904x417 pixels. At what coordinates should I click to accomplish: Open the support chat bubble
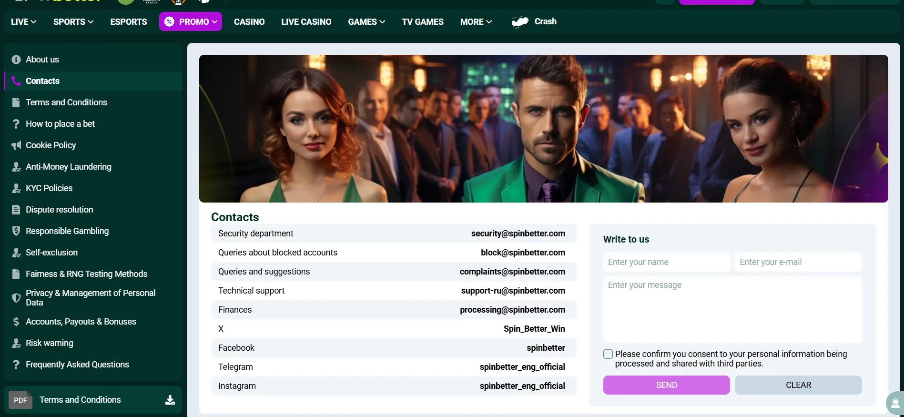895,403
